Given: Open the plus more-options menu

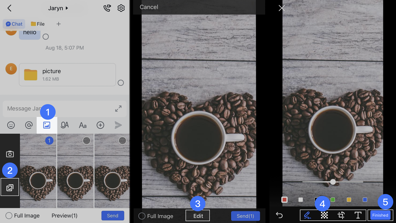Looking at the screenshot, I should (100, 125).
